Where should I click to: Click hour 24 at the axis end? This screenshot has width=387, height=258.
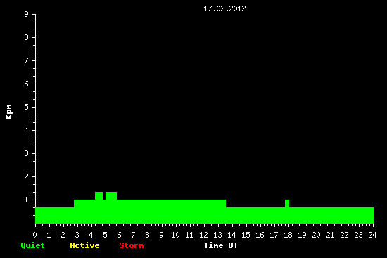pos(372,235)
